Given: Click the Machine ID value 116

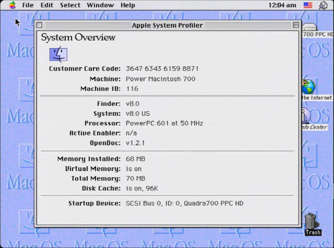Looking at the screenshot, I should pyautogui.click(x=132, y=89).
